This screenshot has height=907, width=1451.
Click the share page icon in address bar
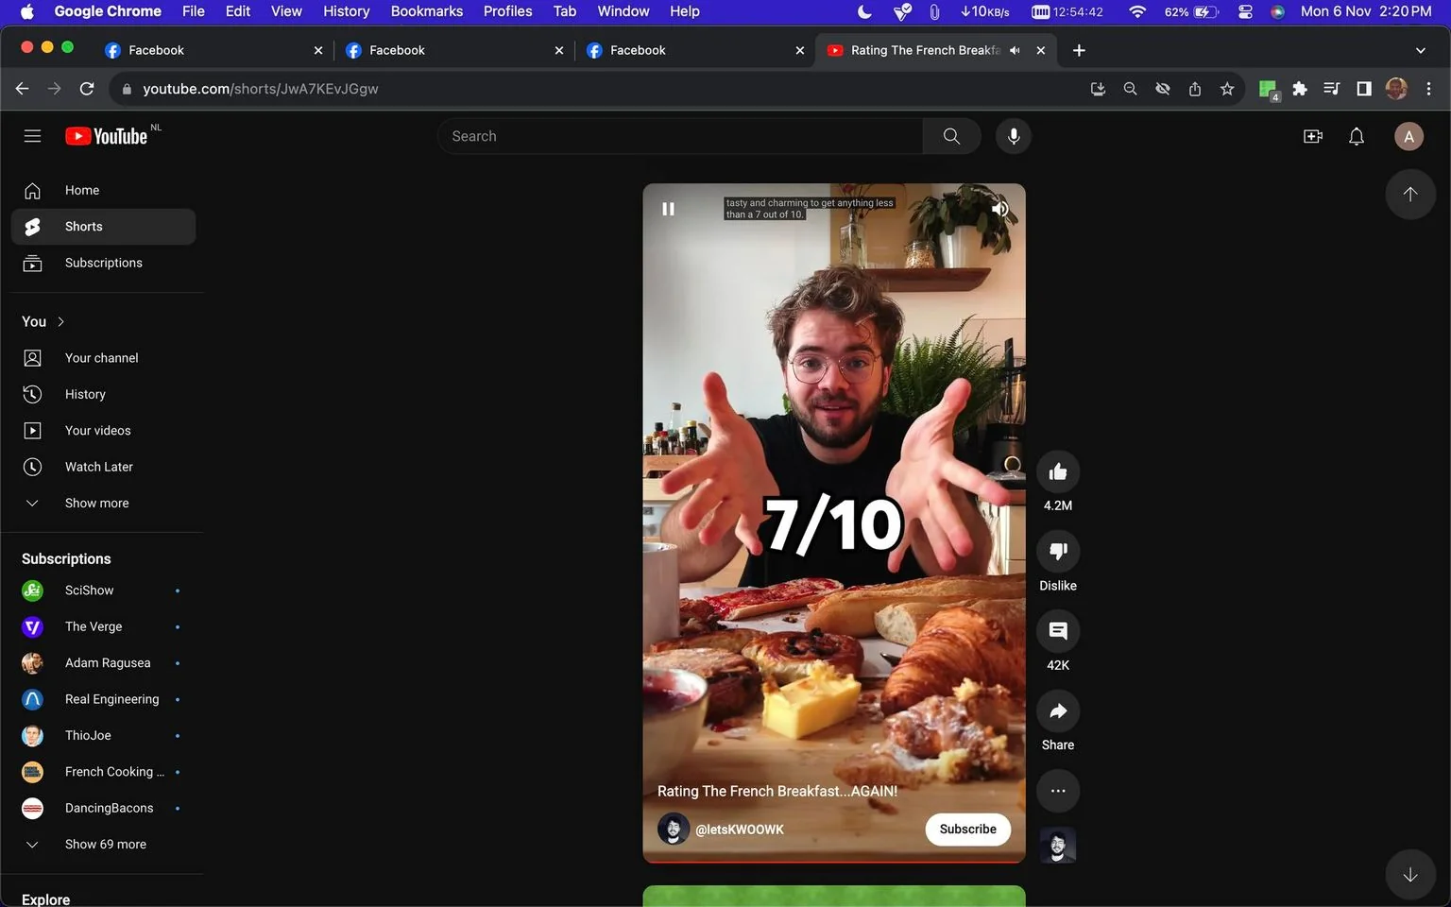1195,89
